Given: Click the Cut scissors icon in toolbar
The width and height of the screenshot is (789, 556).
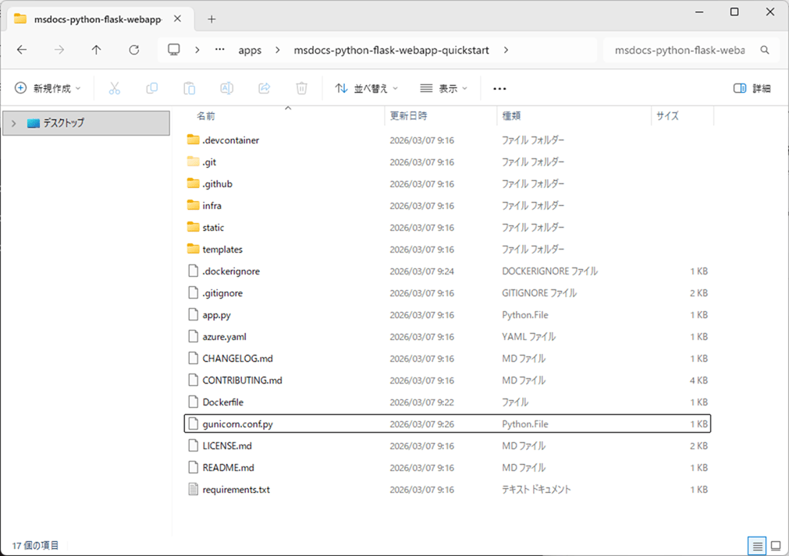Looking at the screenshot, I should (115, 89).
